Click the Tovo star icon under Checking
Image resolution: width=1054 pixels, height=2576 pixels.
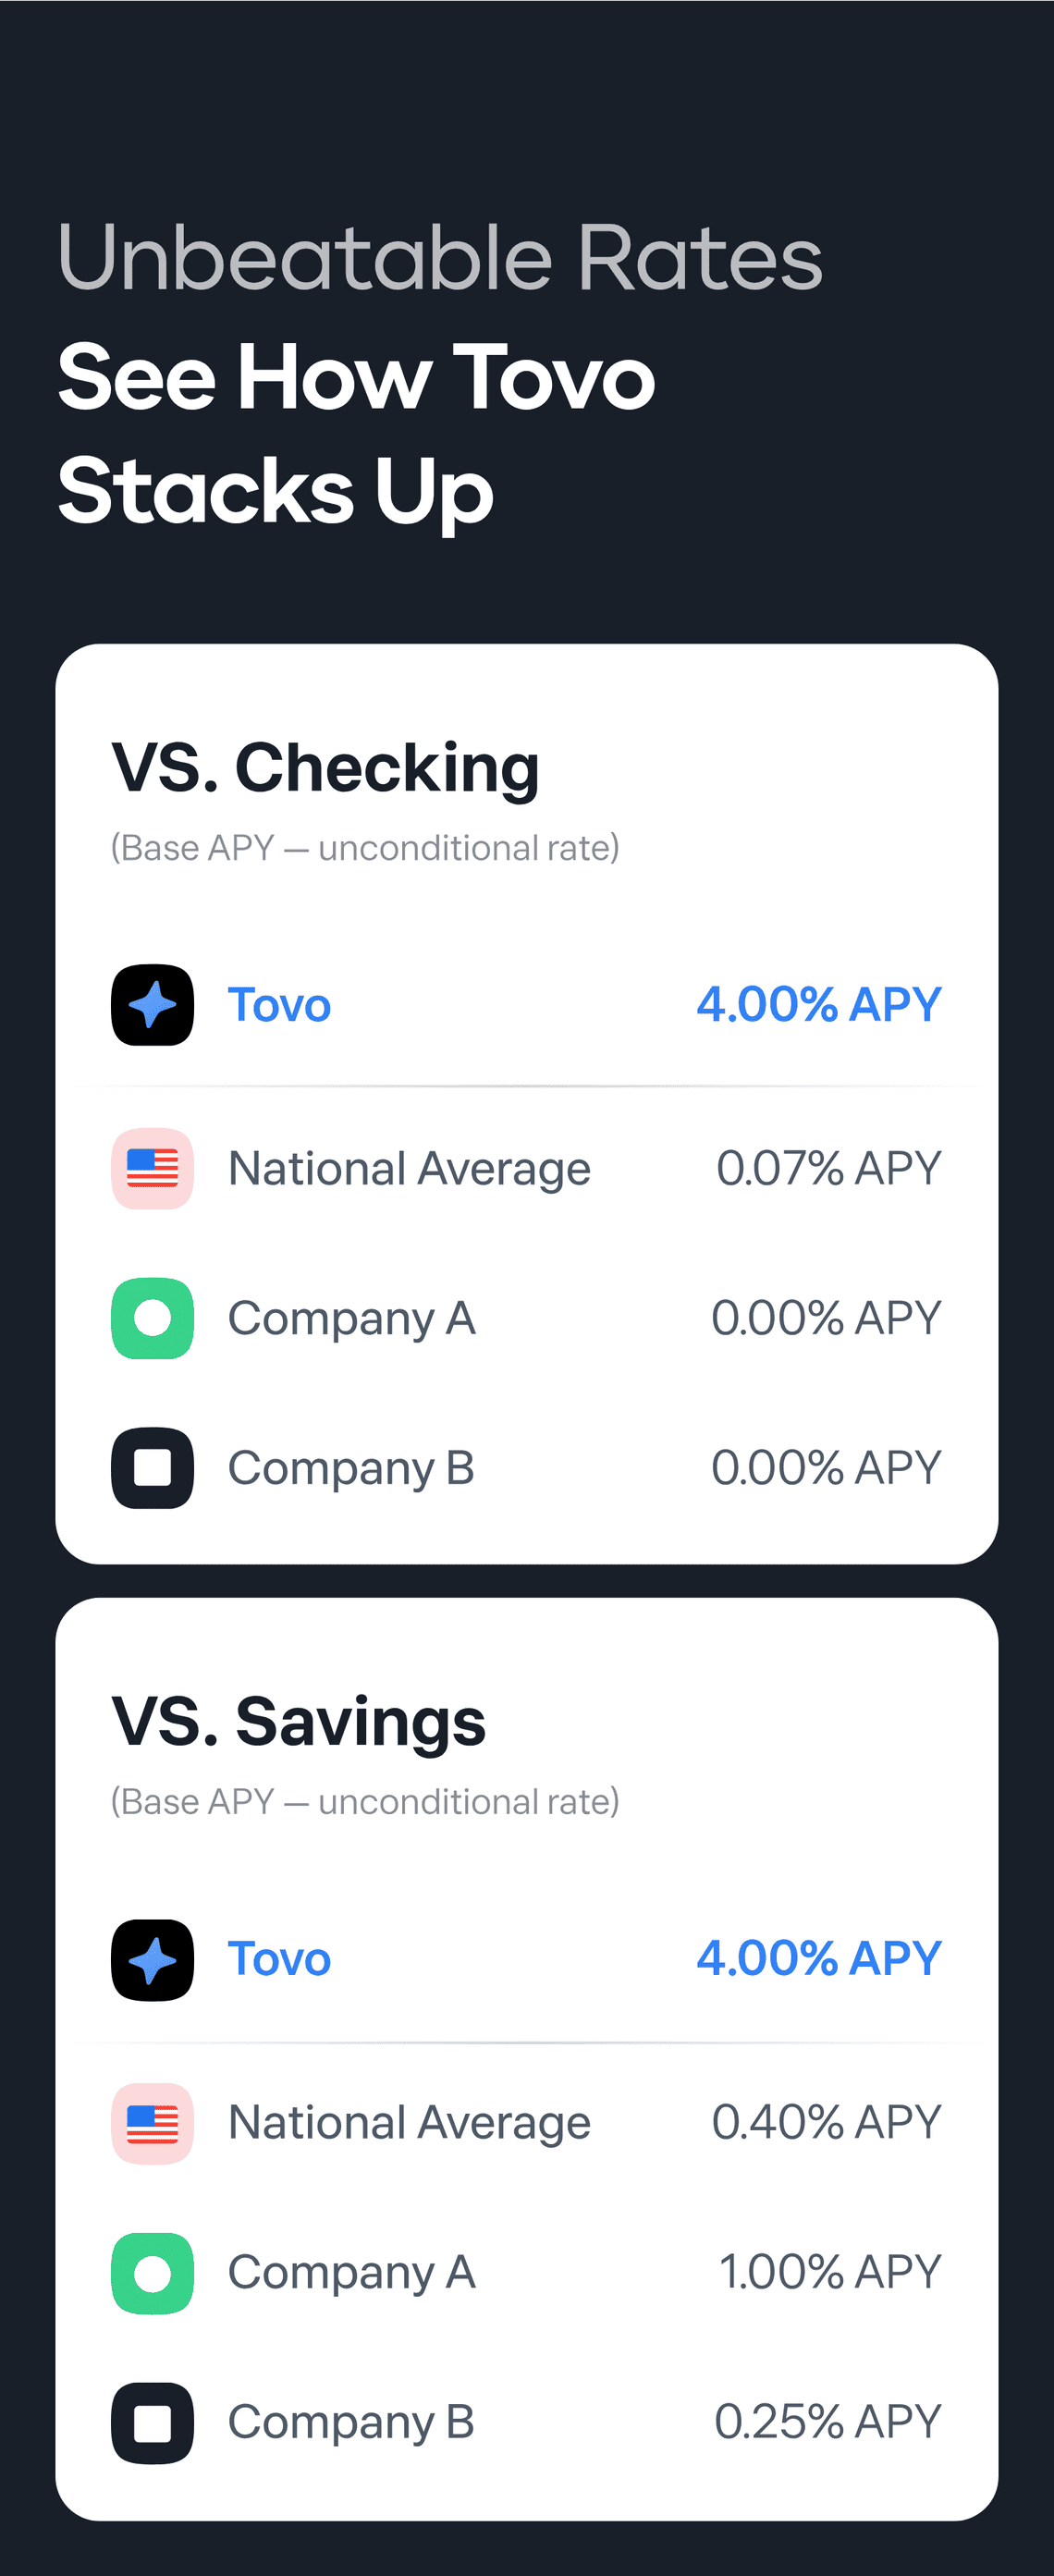point(152,1004)
